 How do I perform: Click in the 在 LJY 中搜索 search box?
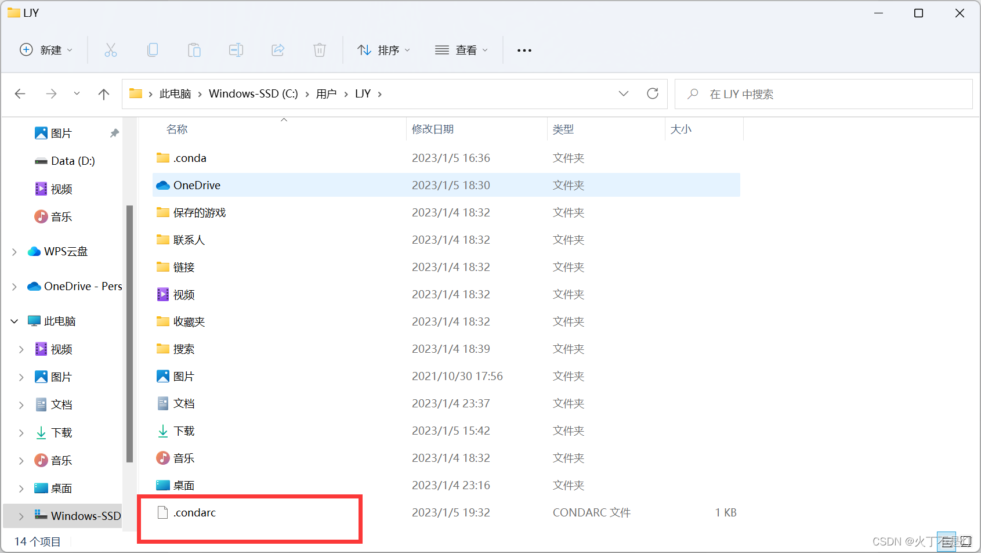824,94
